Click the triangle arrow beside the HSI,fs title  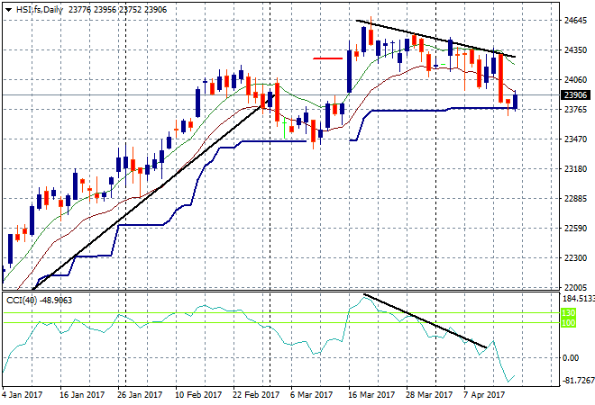pos(8,10)
